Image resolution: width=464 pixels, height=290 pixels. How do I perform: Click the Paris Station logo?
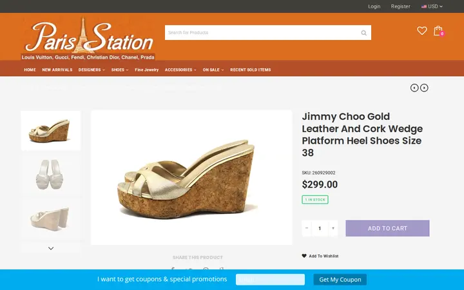point(88,39)
